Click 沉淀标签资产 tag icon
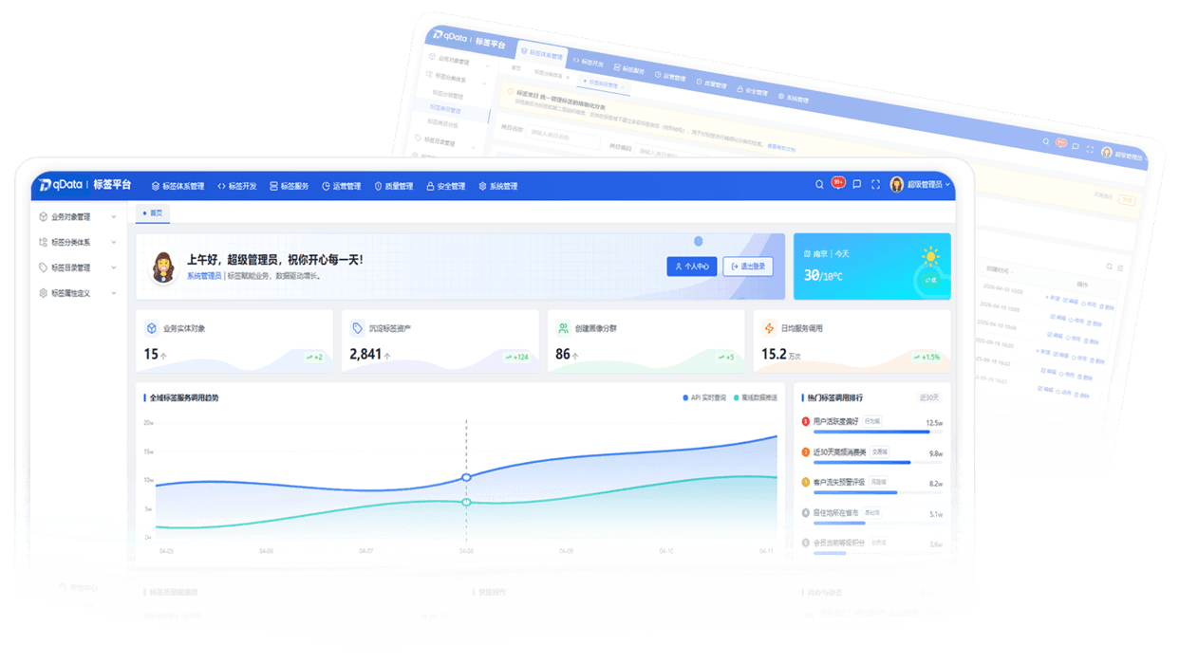The width and height of the screenshot is (1179, 663). tap(357, 328)
